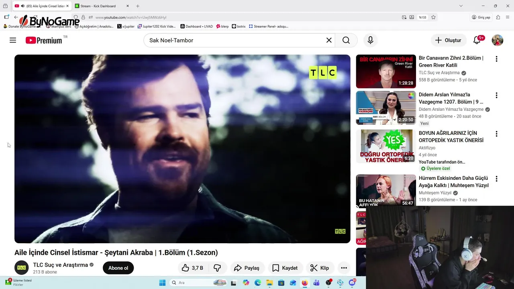Open Dashboard • LIVAD bookmark

[197, 26]
